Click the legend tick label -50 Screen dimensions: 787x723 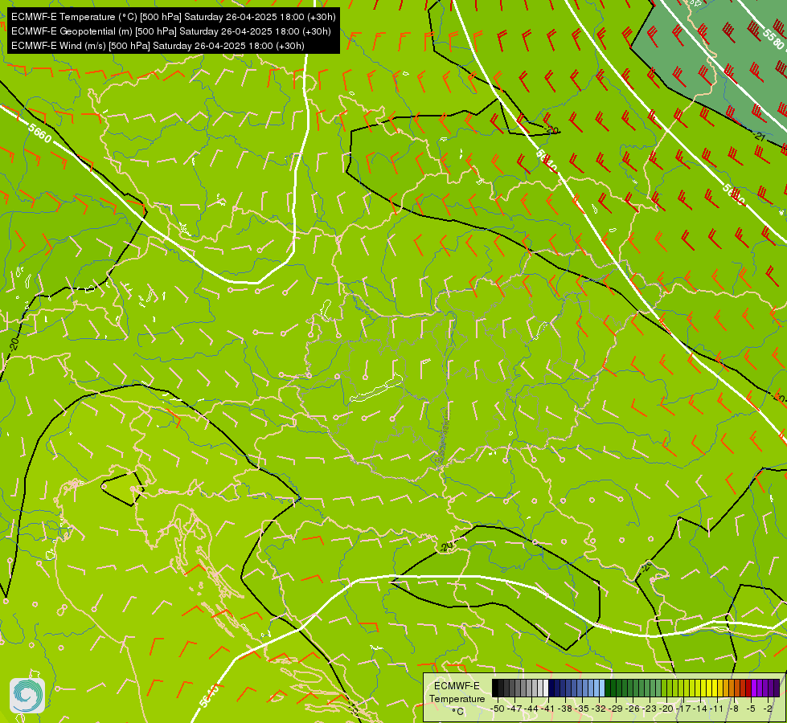click(x=498, y=709)
